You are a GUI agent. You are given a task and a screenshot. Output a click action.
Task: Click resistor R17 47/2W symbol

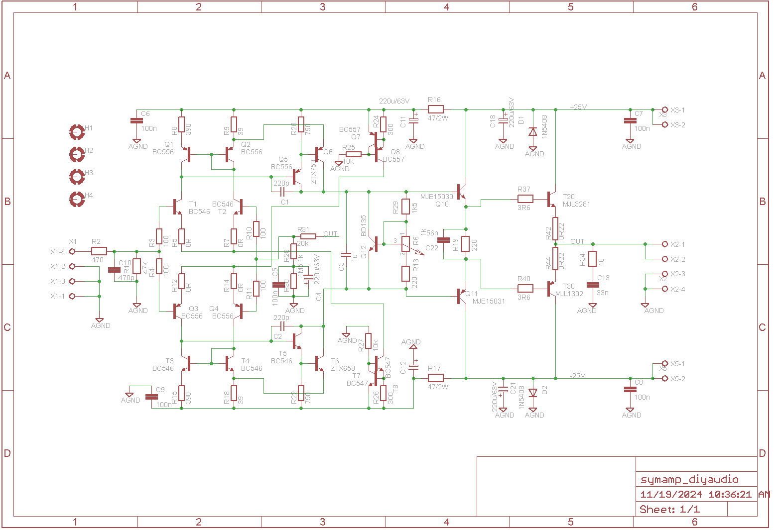point(435,378)
